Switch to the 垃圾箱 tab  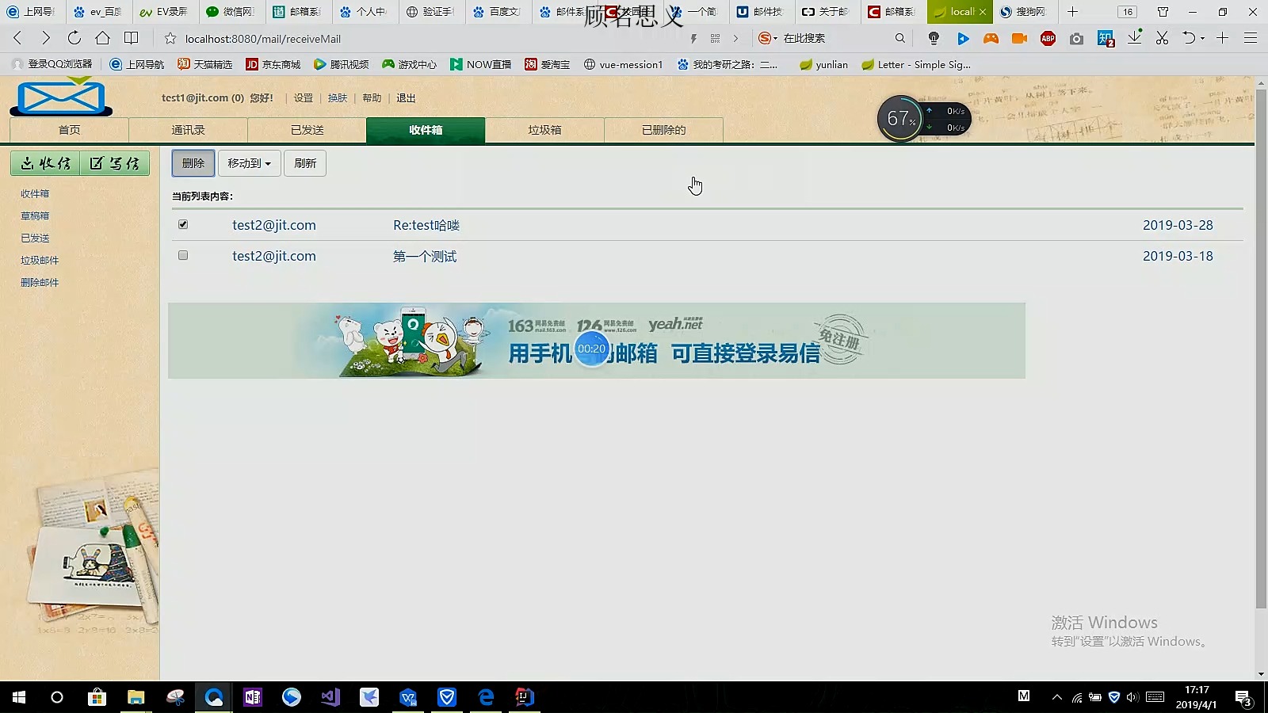(545, 130)
